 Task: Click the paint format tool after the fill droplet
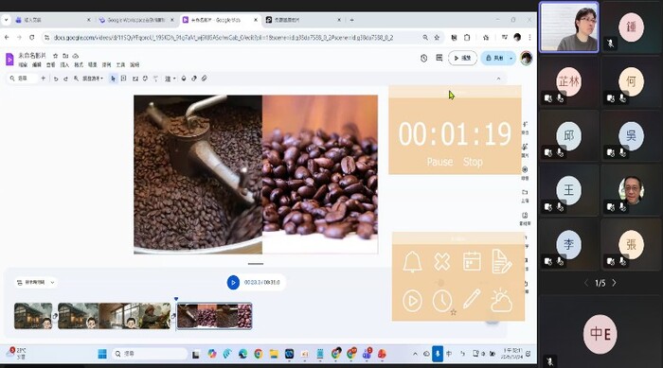(194, 79)
